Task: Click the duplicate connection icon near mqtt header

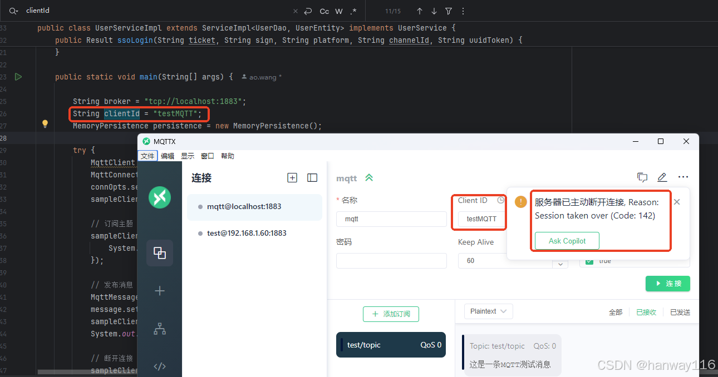Action: [642, 177]
